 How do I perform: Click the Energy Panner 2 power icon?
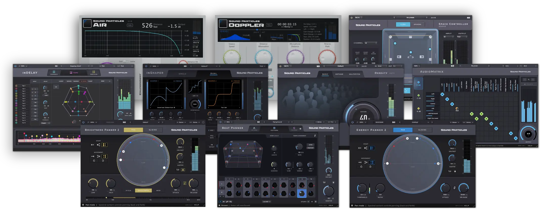(352, 122)
